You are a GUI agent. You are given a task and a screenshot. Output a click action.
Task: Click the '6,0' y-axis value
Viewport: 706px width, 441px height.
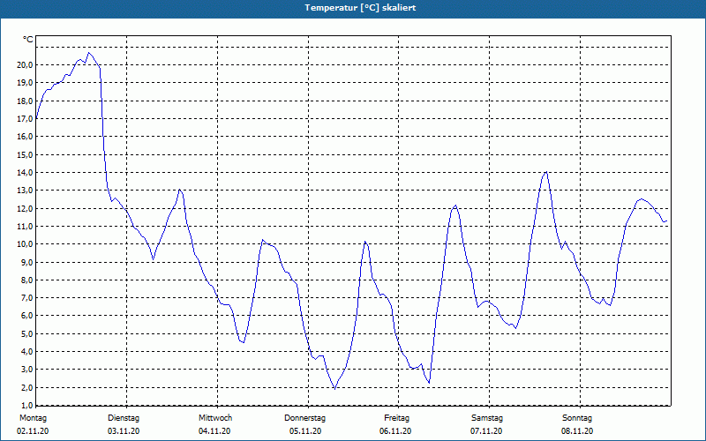click(26, 316)
